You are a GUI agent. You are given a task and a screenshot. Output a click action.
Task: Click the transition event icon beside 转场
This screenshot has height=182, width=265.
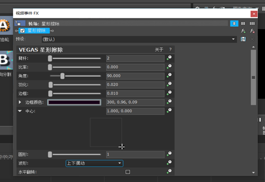[20, 23]
